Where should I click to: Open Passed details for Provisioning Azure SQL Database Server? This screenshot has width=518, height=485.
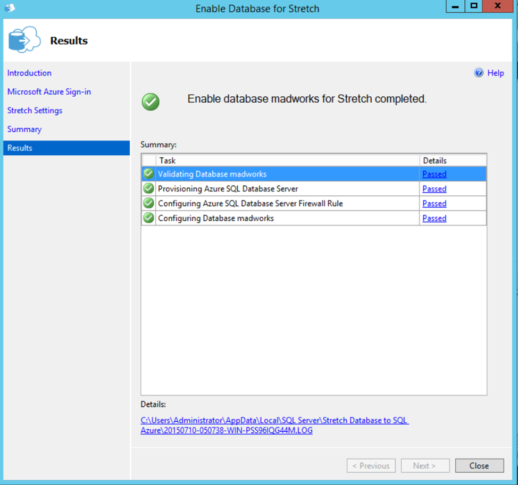pos(435,189)
